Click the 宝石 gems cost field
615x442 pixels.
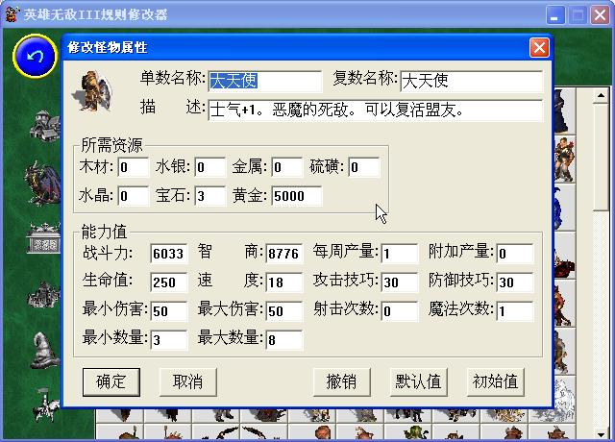point(209,196)
